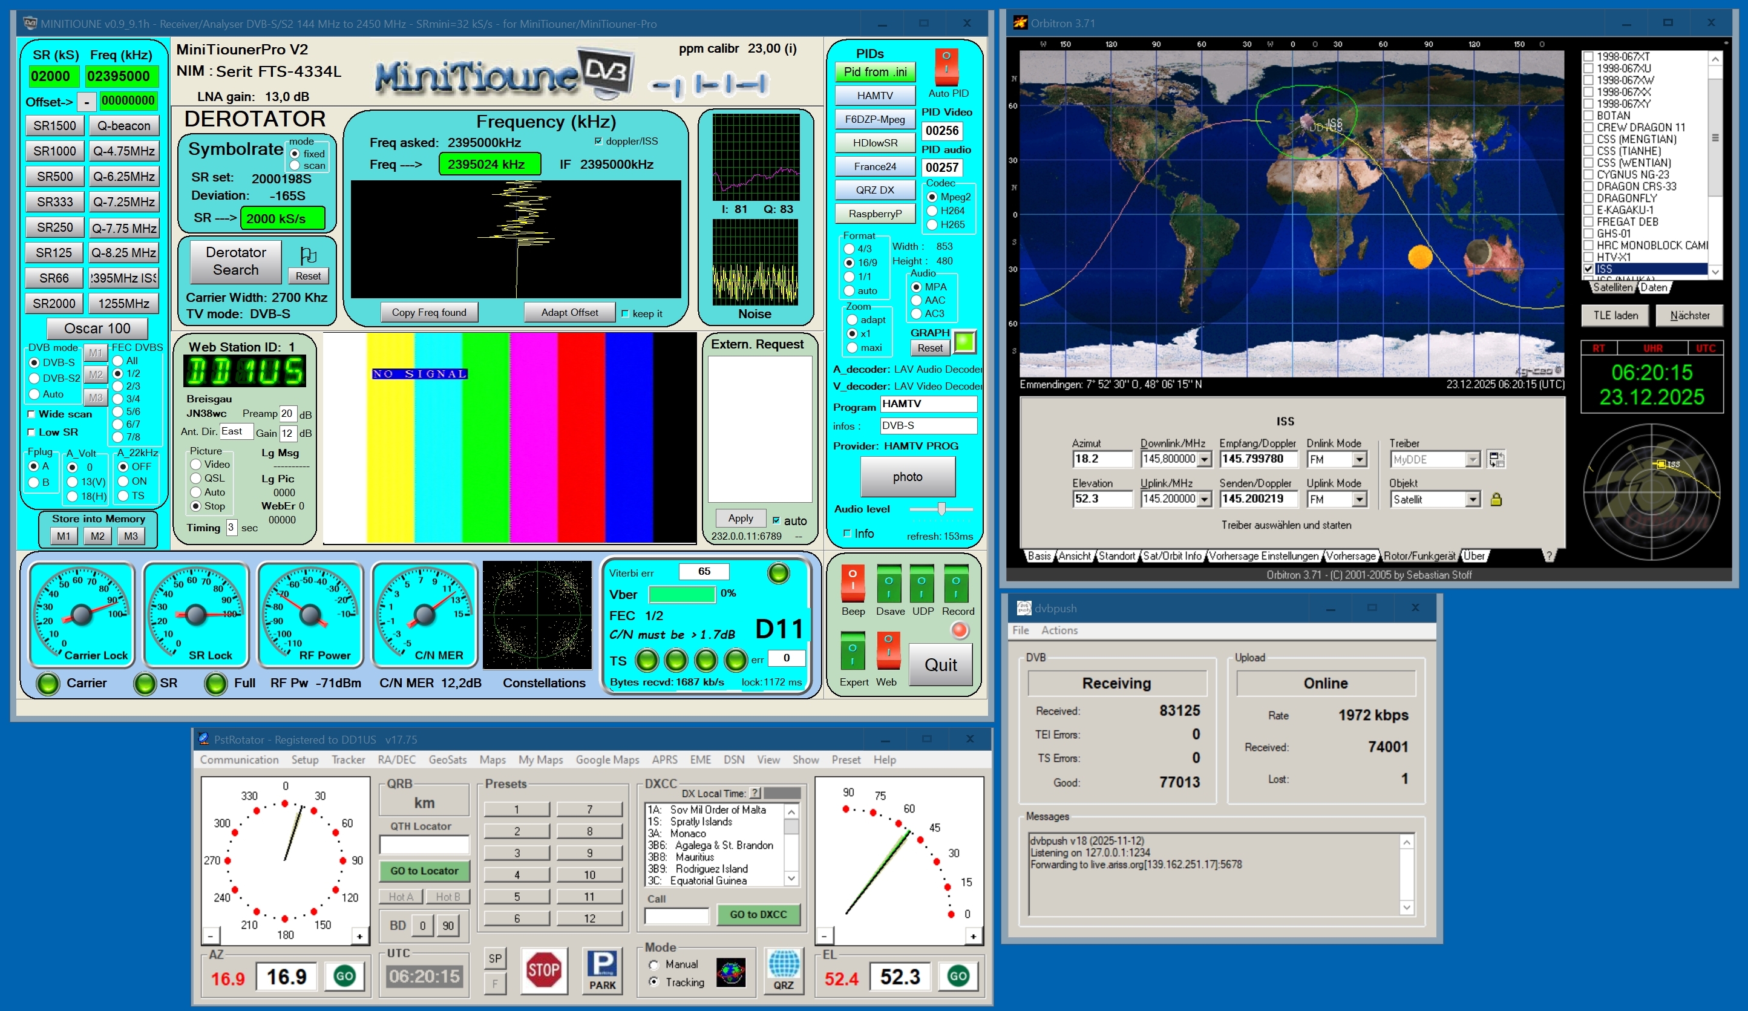Viewport: 1748px width, 1011px height.
Task: Click the red STOP icon in PstRotator
Action: coord(543,969)
